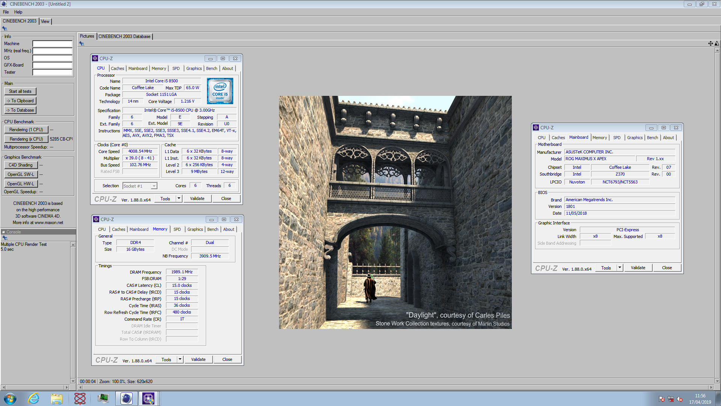
Task: Open SPD tab in the CPU-Z Memory window
Action: tap(177, 229)
